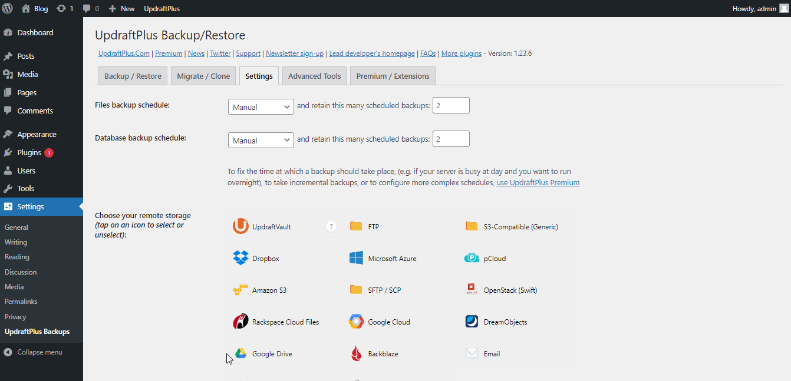Open the UpdraftVault help question mark
Viewport: 791px width, 381px height.
point(331,226)
